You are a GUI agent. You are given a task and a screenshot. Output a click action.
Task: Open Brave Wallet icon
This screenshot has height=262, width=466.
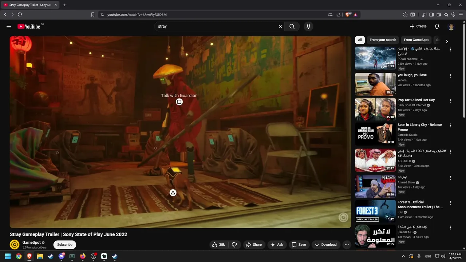pyautogui.click(x=439, y=15)
